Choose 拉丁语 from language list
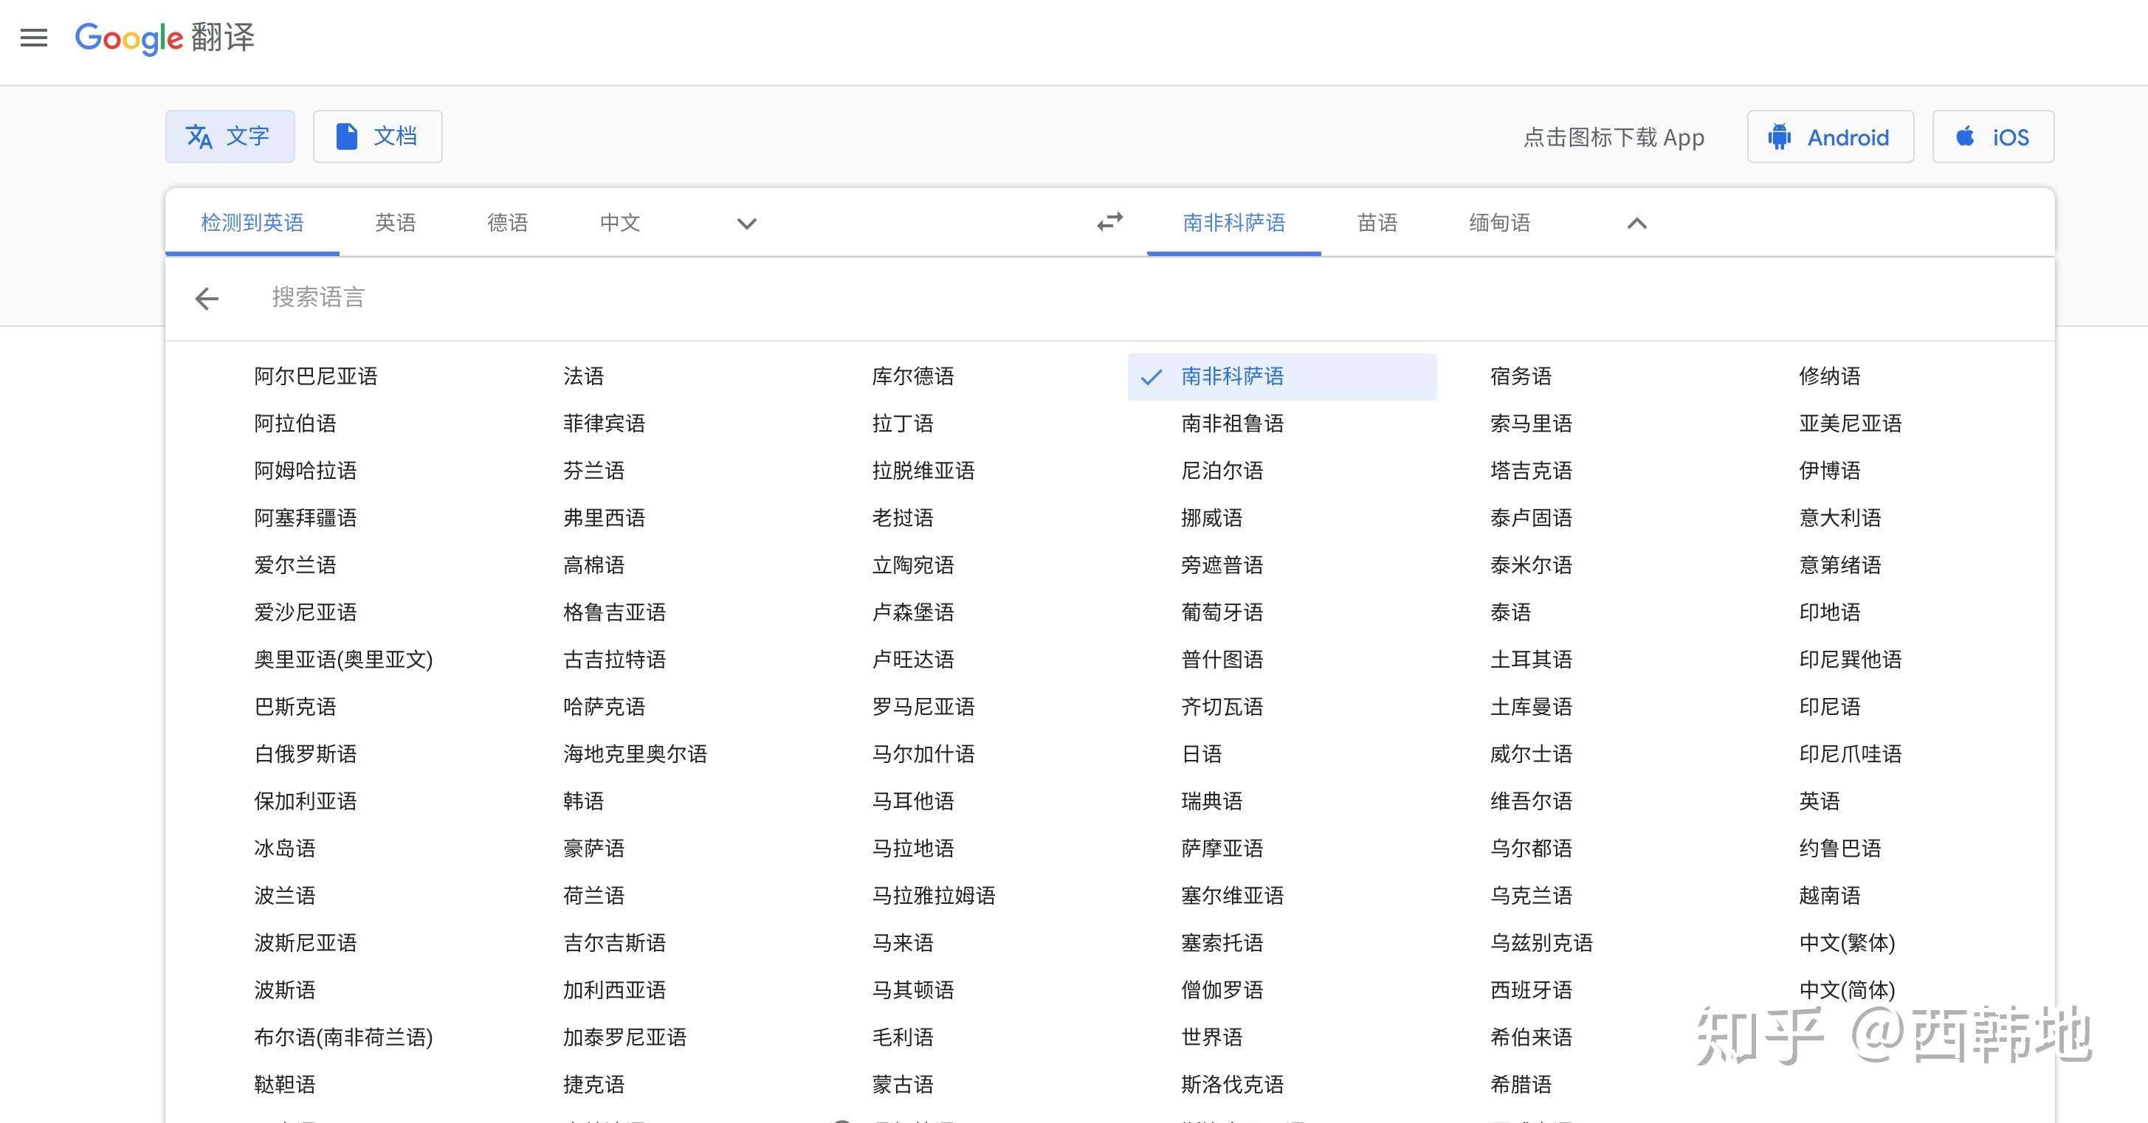This screenshot has width=2148, height=1123. (903, 424)
